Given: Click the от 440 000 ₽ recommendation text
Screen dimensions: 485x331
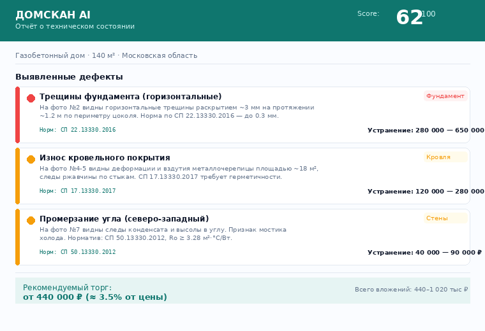Looking at the screenshot, I should 95,297.
